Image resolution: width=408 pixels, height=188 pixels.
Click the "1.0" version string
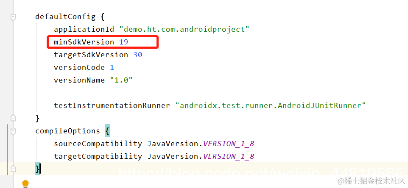pyautogui.click(x=121, y=80)
